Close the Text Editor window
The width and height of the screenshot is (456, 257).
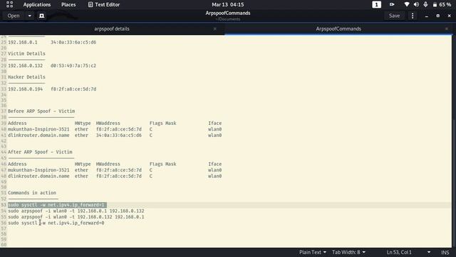[449, 16]
